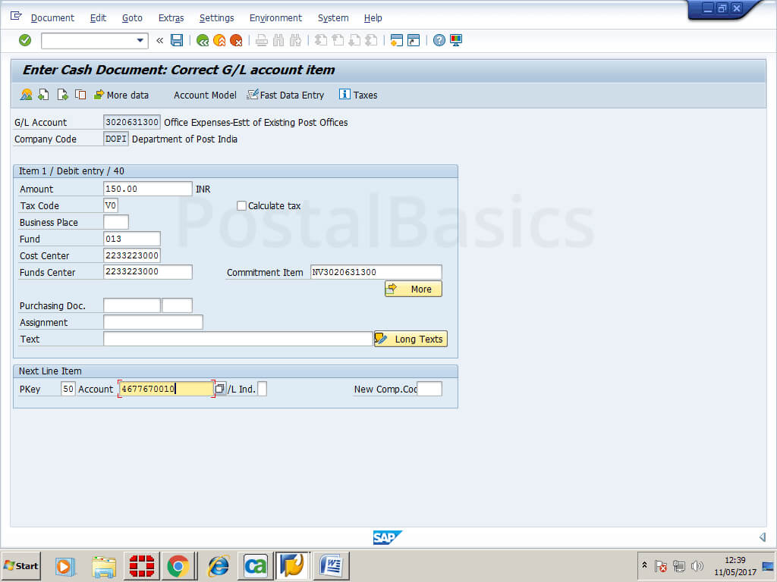Collapse the command field using double chevron
This screenshot has width=777, height=582.
(x=159, y=40)
